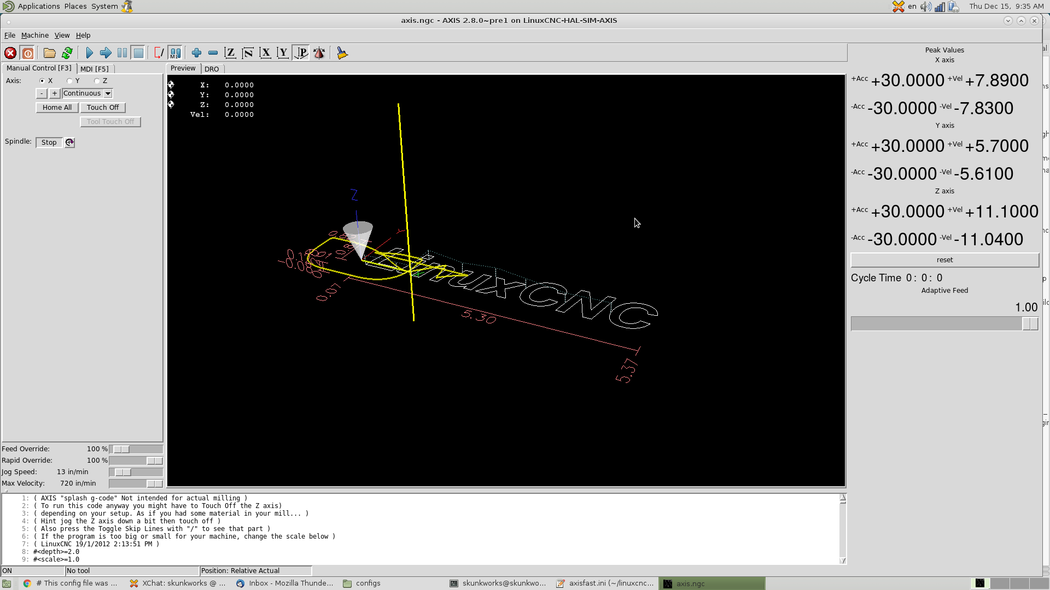The image size is (1050, 590).
Task: Click Home All button
Action: [x=57, y=108]
